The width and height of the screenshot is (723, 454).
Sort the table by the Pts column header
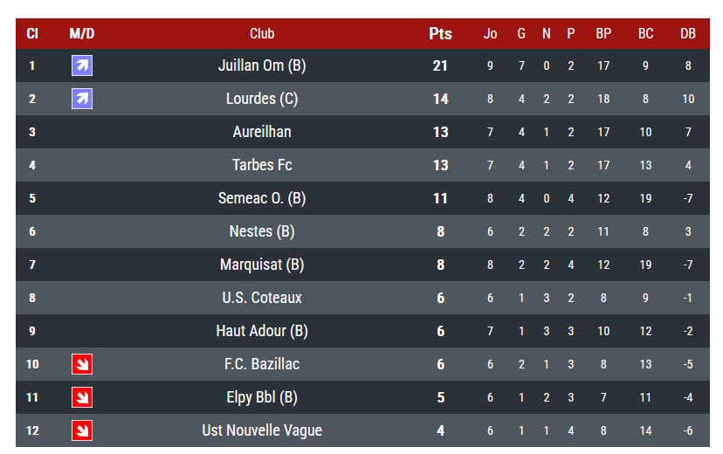tap(440, 33)
